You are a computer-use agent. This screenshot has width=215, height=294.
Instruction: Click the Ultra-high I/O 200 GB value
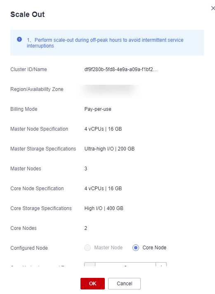(109, 149)
